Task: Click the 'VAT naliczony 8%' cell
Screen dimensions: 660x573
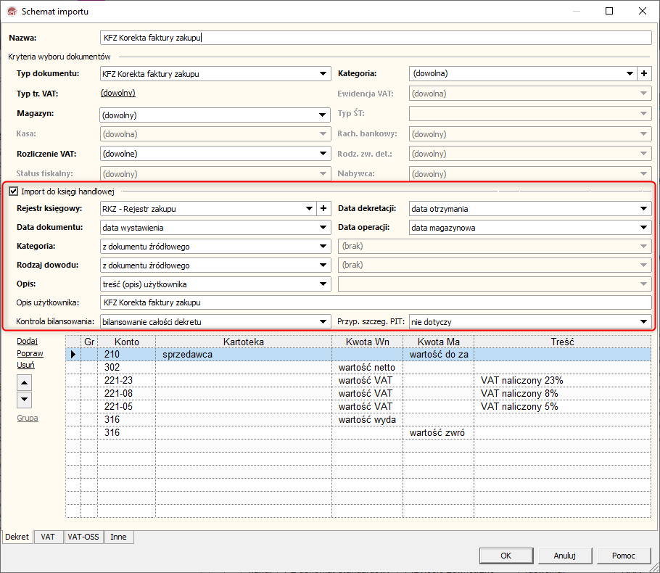Action: pos(562,394)
